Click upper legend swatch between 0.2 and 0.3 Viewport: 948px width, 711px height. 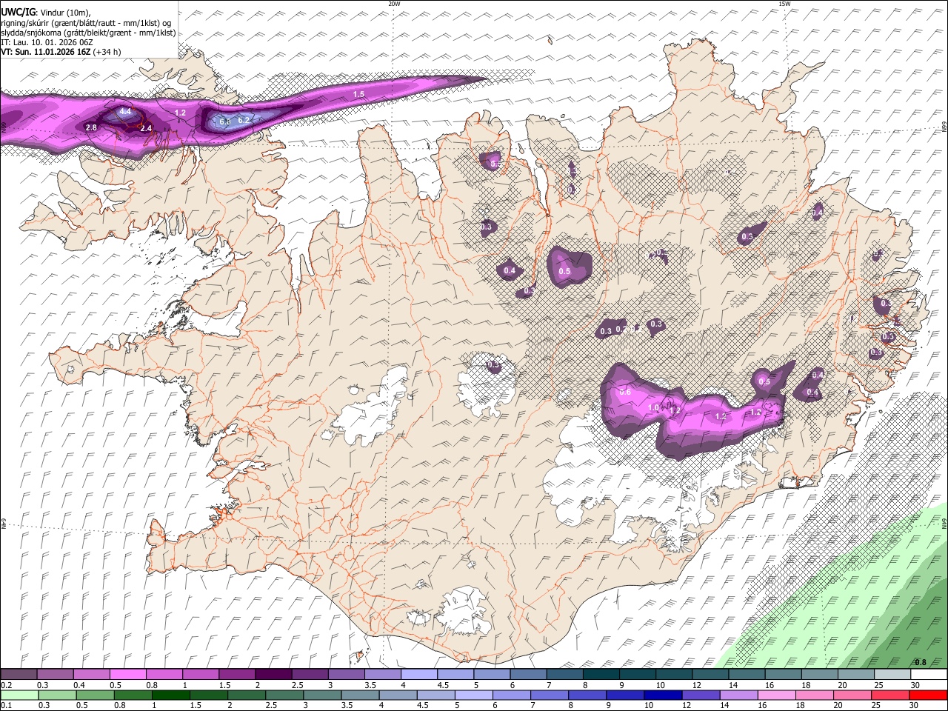19,675
